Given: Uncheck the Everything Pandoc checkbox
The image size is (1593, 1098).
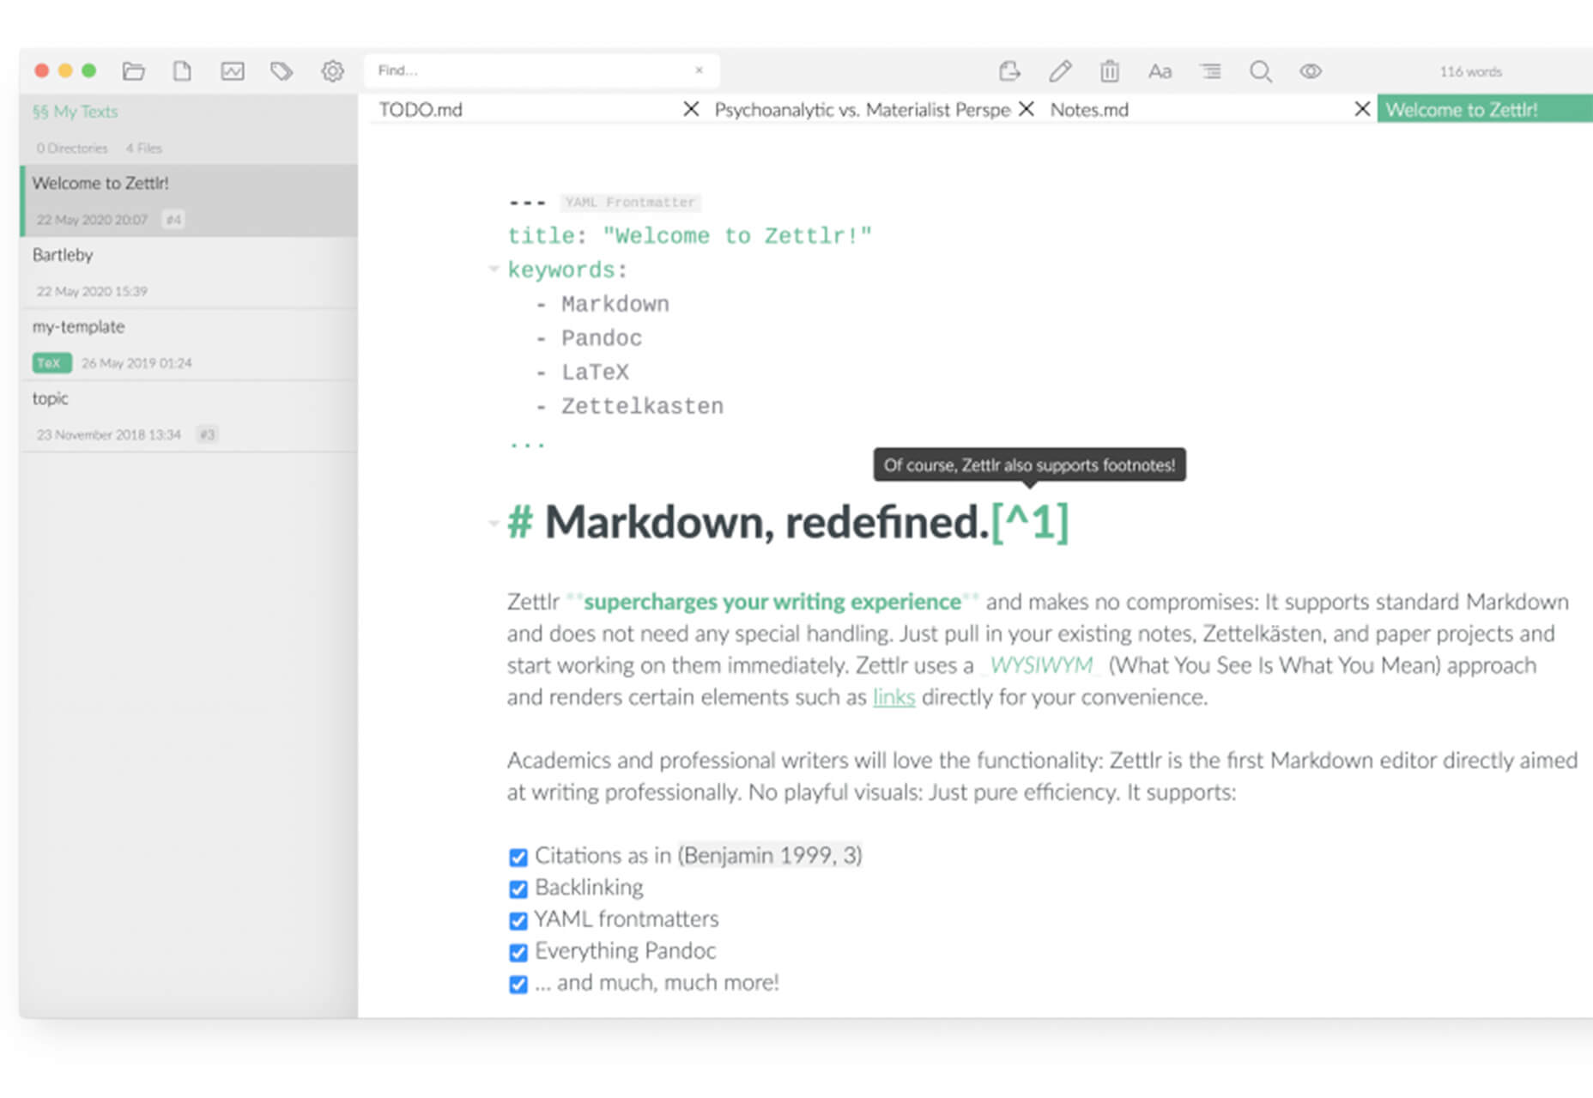Looking at the screenshot, I should point(518,952).
